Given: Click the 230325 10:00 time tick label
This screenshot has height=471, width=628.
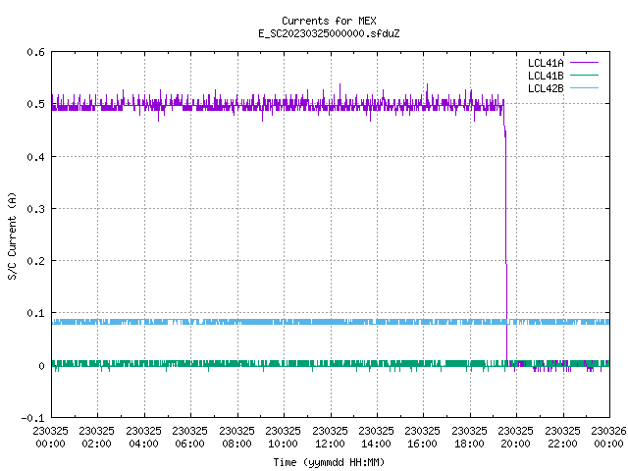Looking at the screenshot, I should tap(284, 438).
